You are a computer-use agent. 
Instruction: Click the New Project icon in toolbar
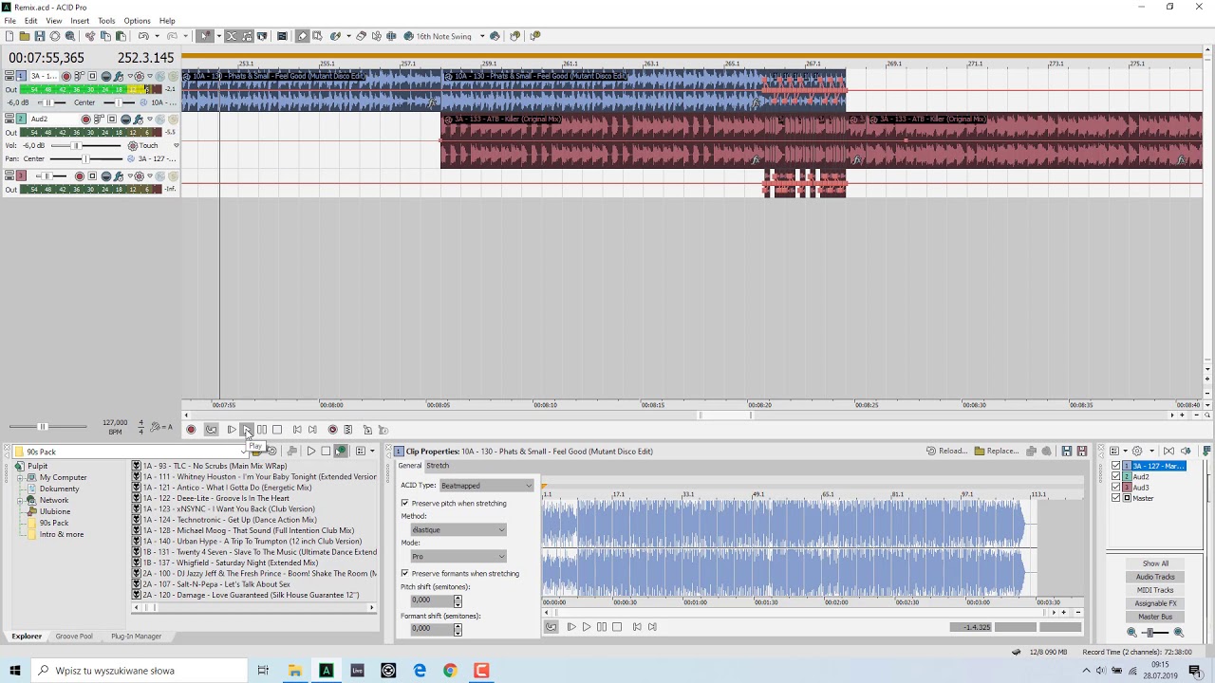click(9, 36)
